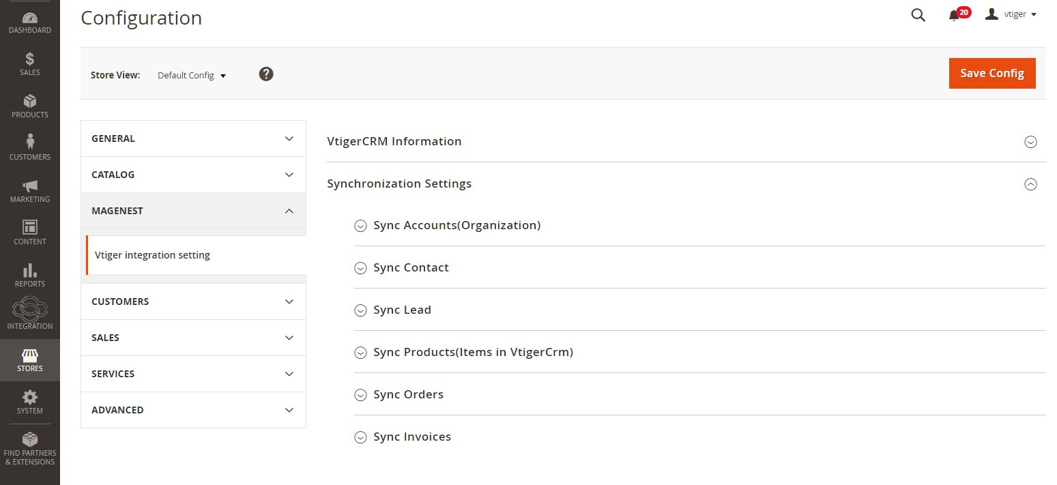Image resolution: width=1057 pixels, height=485 pixels.
Task: Open the Store View Default Config dropdown
Action: (x=192, y=76)
